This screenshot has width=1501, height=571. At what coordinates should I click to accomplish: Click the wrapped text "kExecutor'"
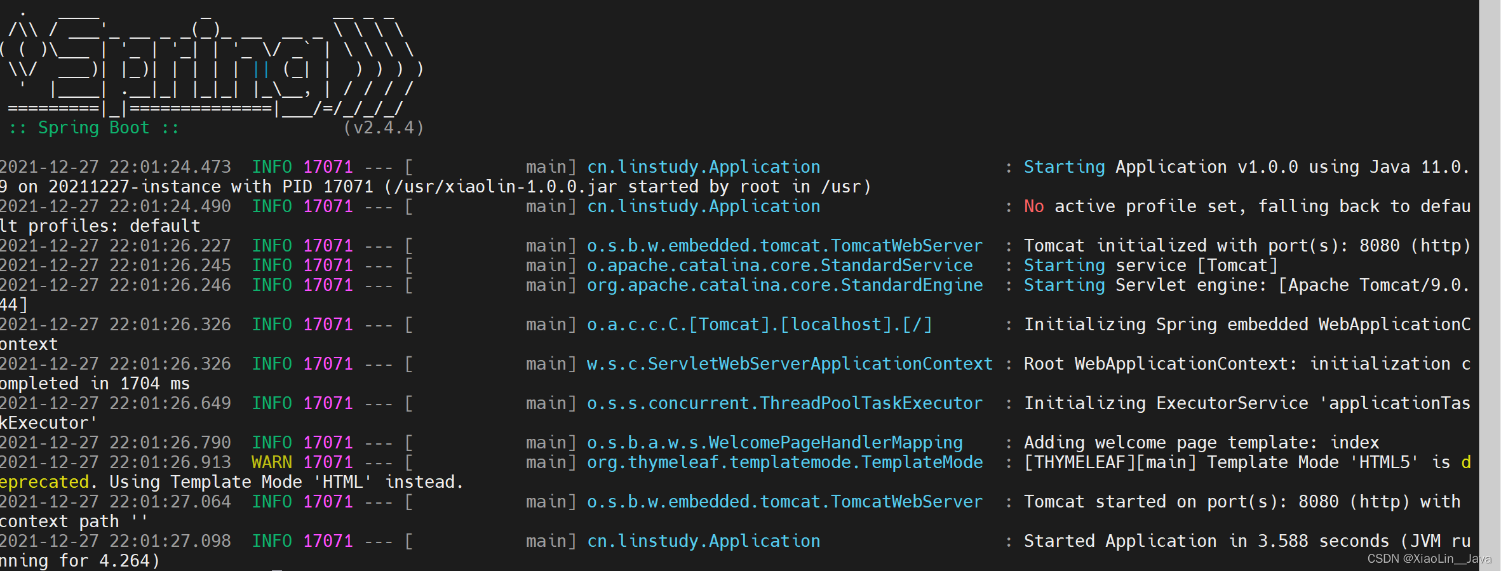click(x=49, y=423)
